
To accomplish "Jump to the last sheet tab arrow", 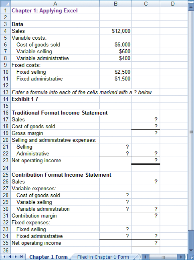I will click(x=22, y=257).
